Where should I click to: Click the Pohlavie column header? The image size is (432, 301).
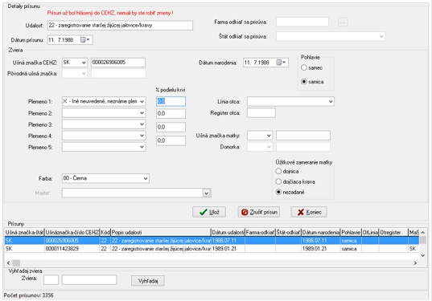click(351, 233)
